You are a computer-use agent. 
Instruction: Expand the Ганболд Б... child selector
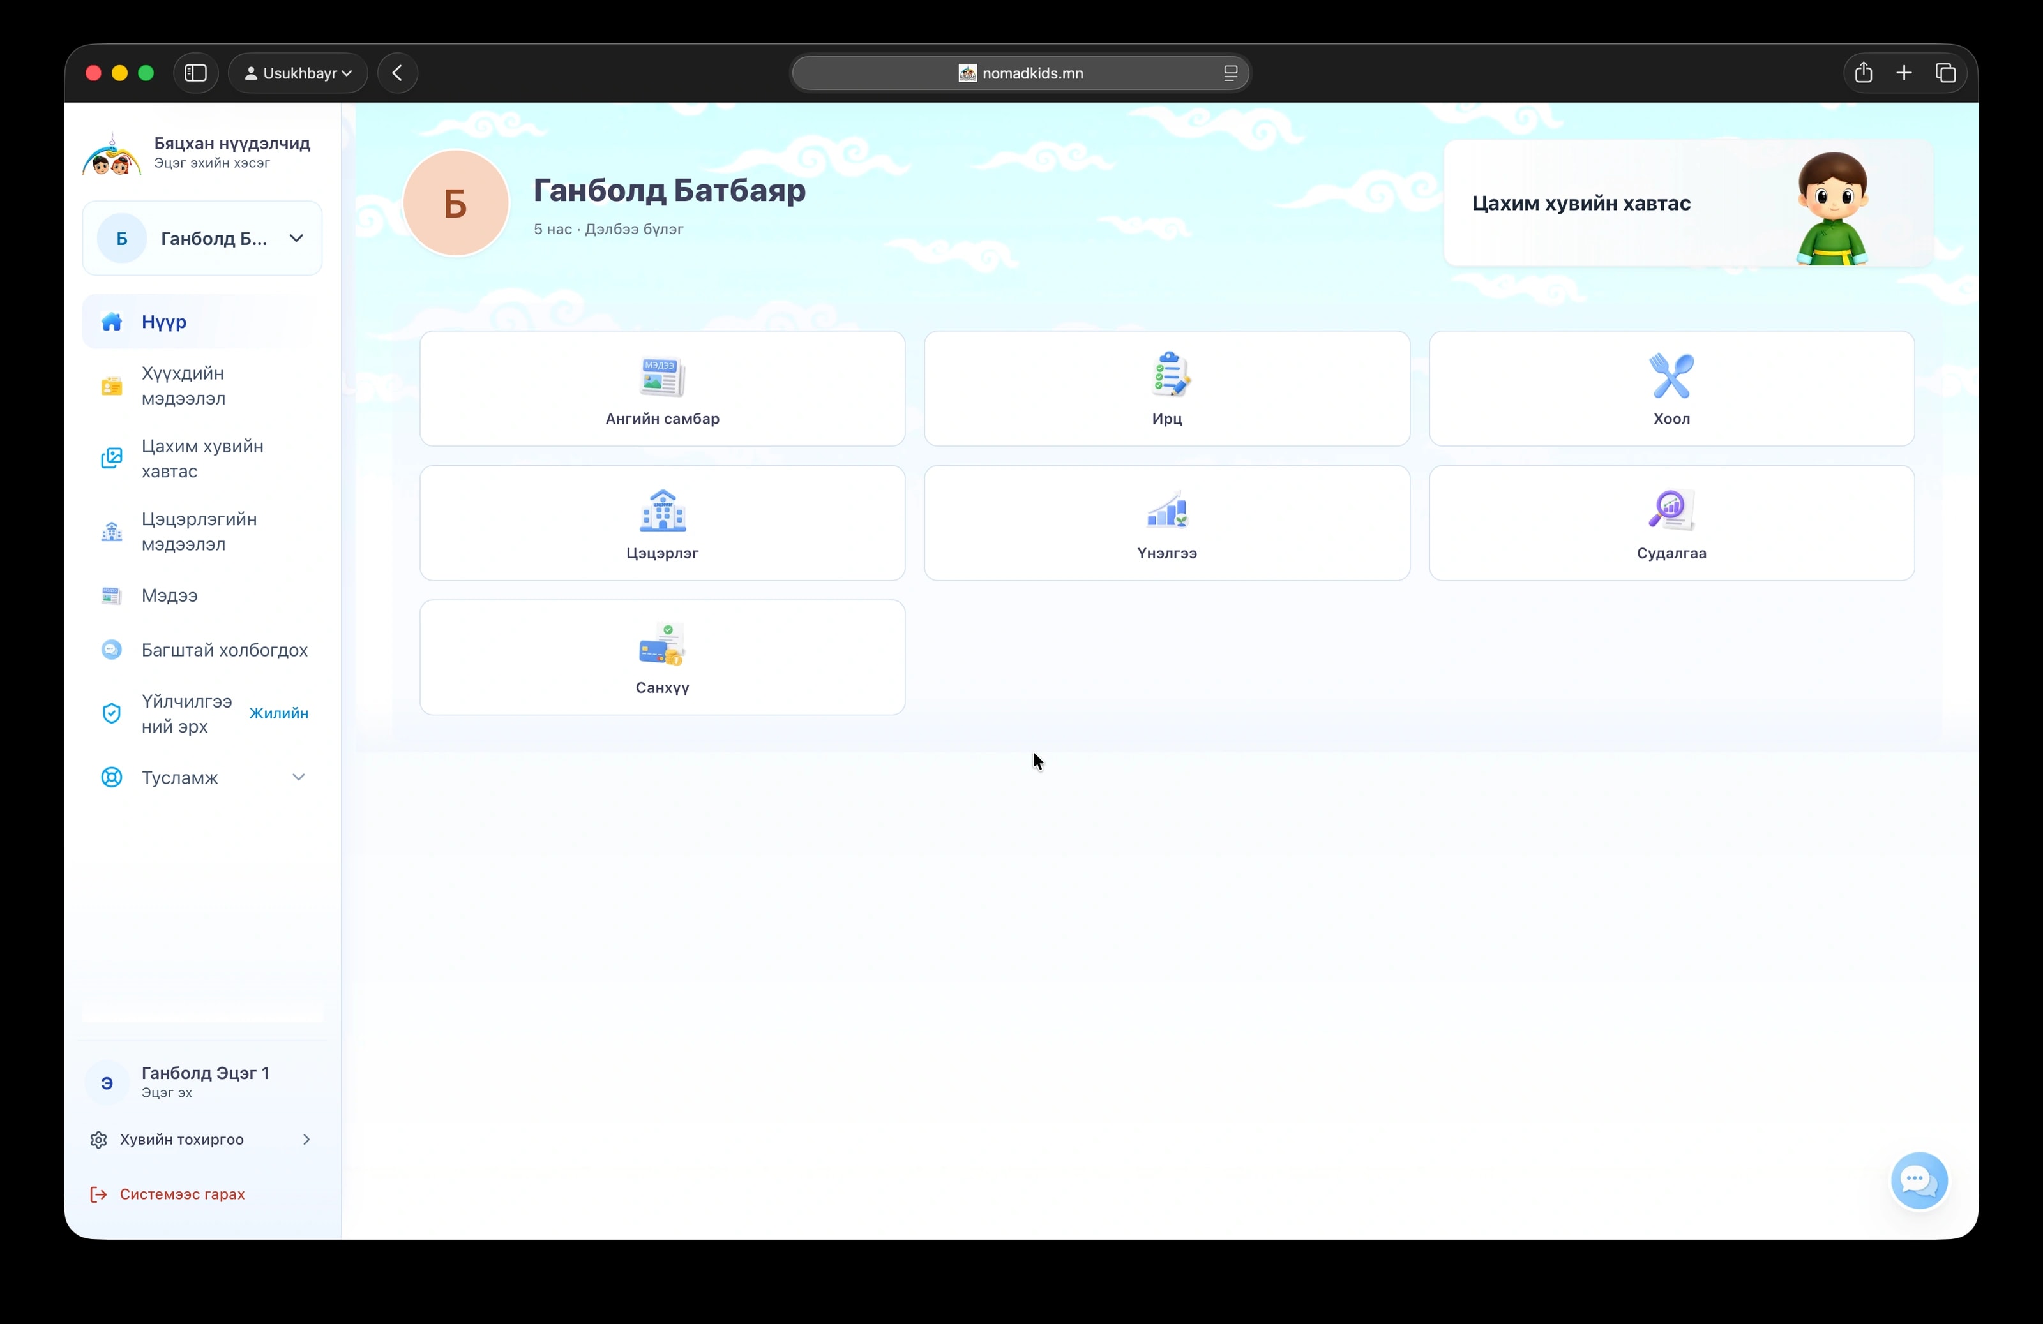(x=202, y=239)
